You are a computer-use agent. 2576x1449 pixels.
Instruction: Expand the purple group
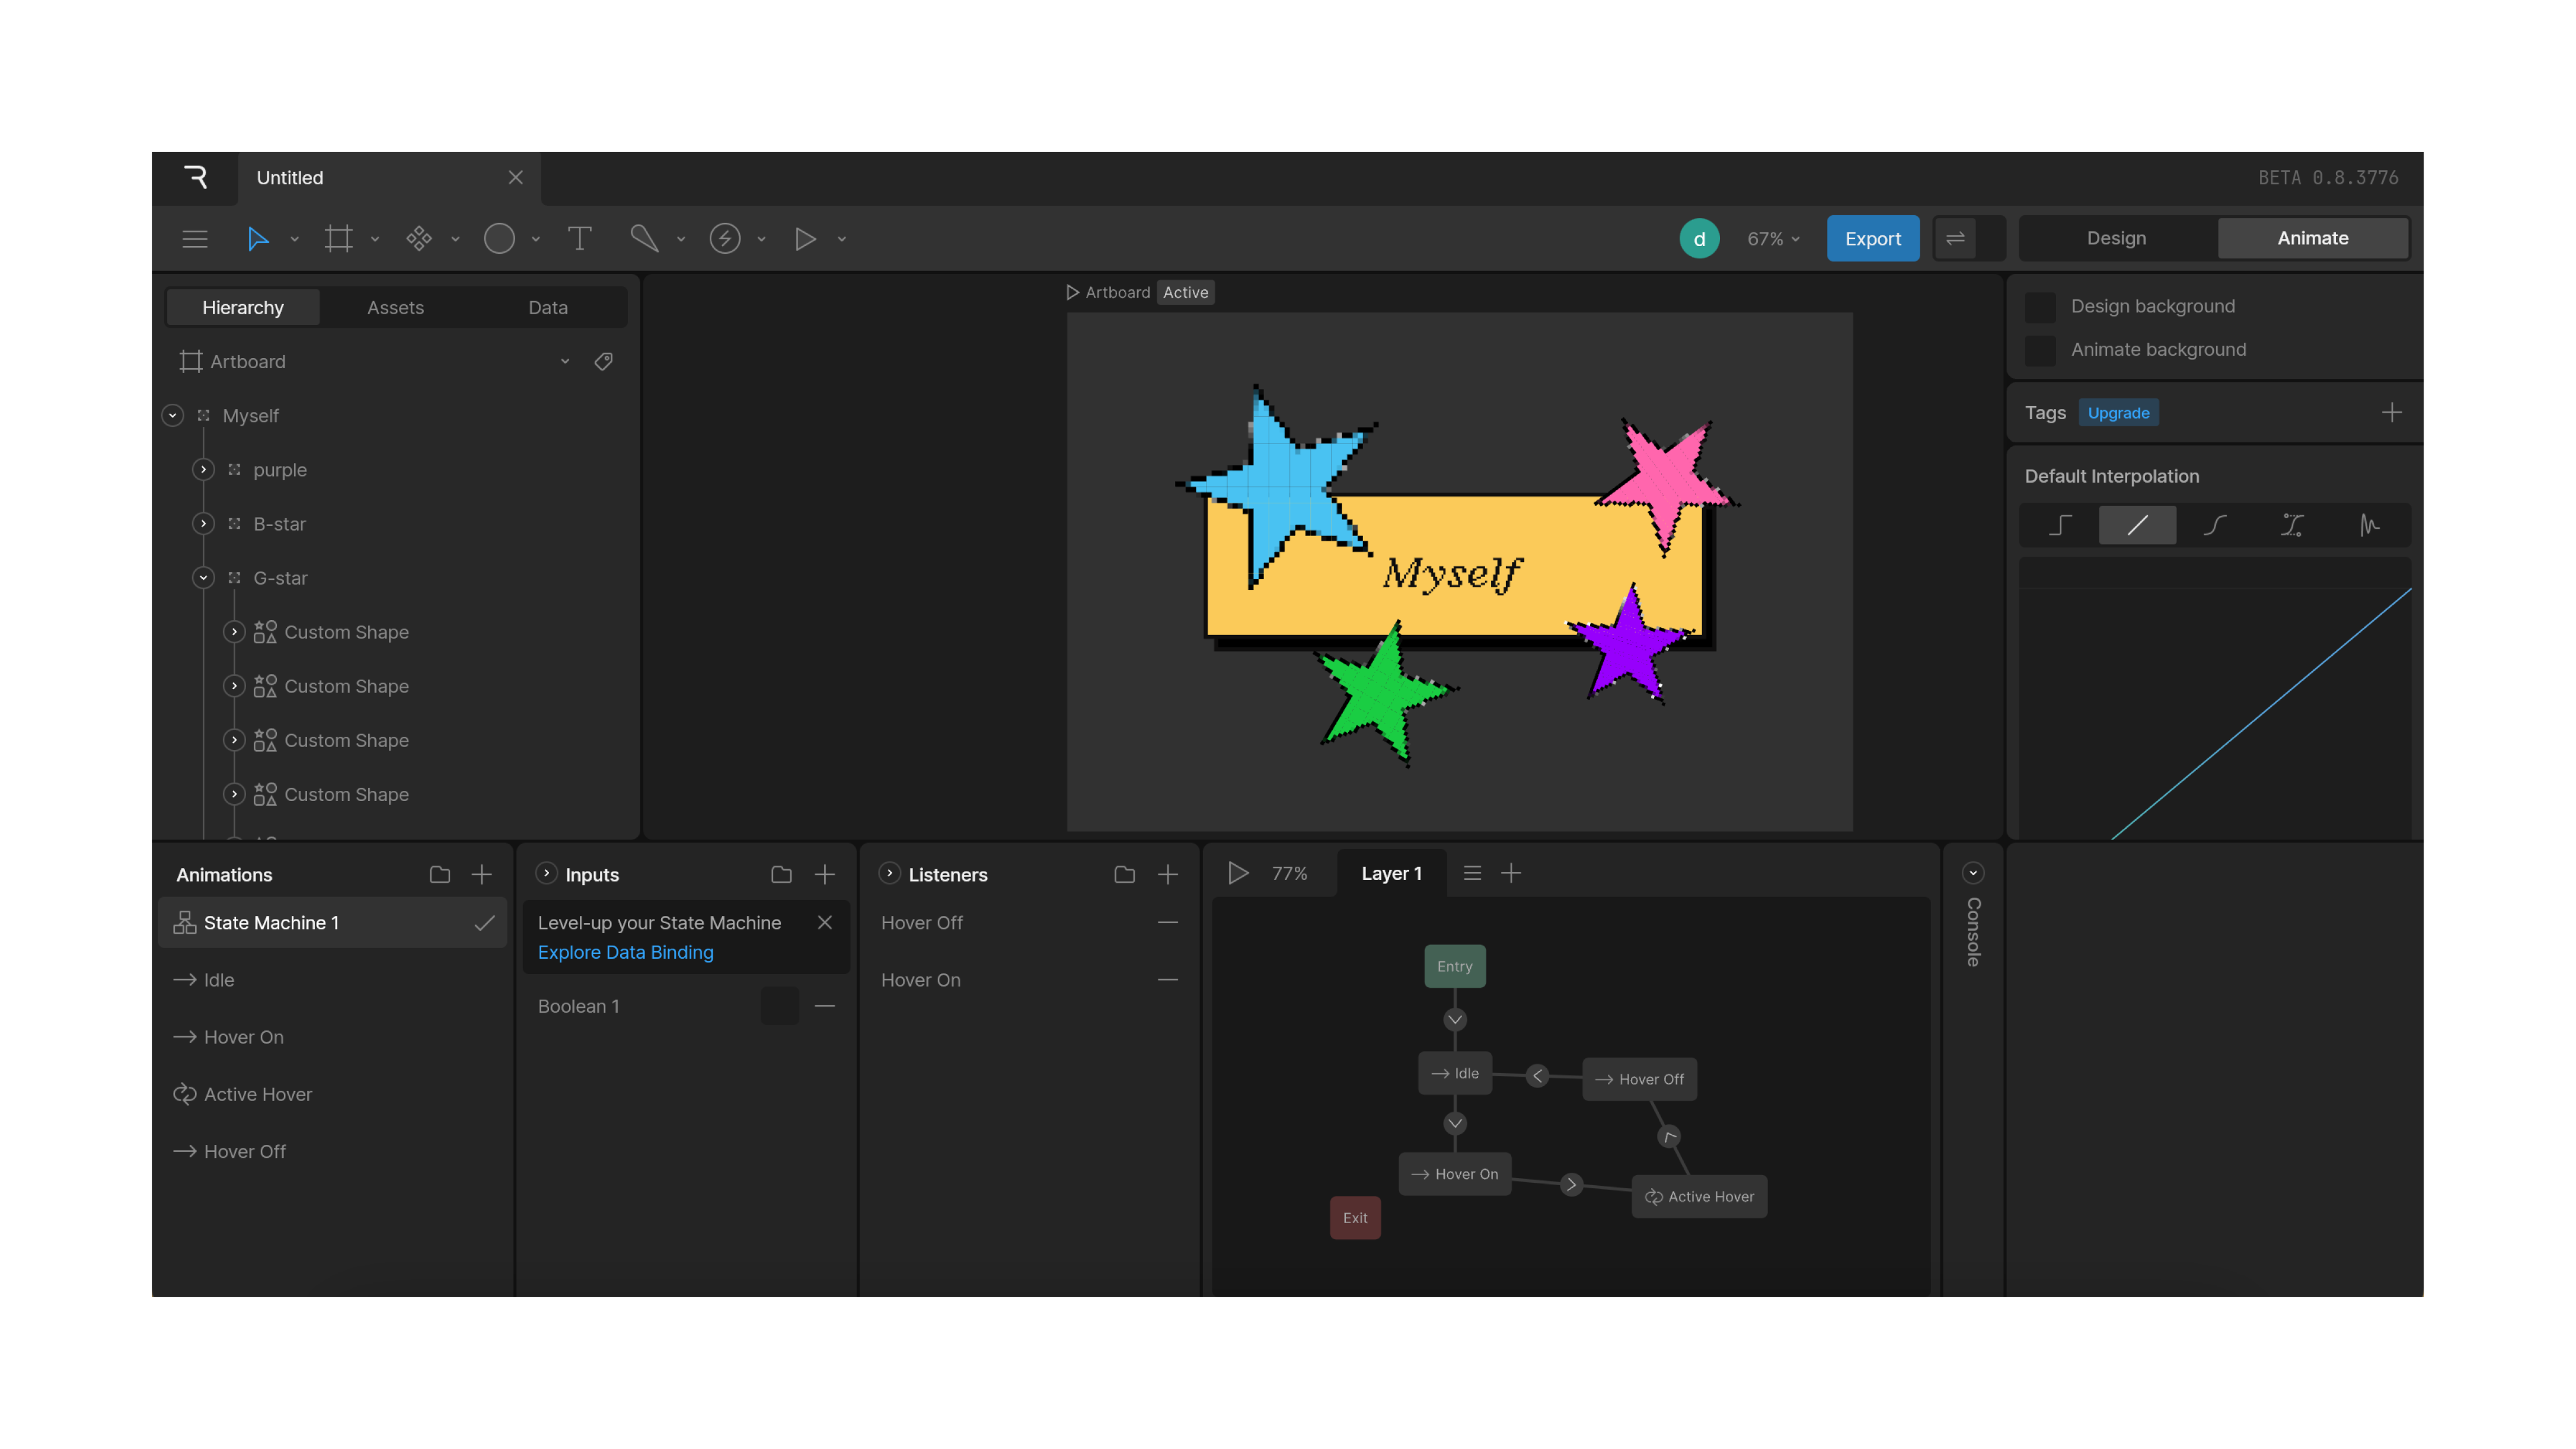click(203, 469)
